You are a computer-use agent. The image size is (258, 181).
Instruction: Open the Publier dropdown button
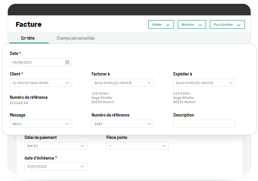pyautogui.click(x=161, y=24)
